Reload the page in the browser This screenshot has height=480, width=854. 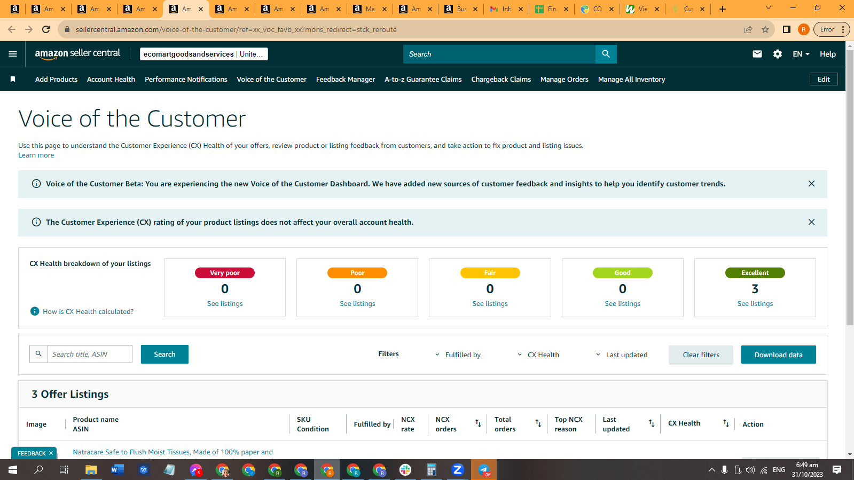(x=46, y=29)
